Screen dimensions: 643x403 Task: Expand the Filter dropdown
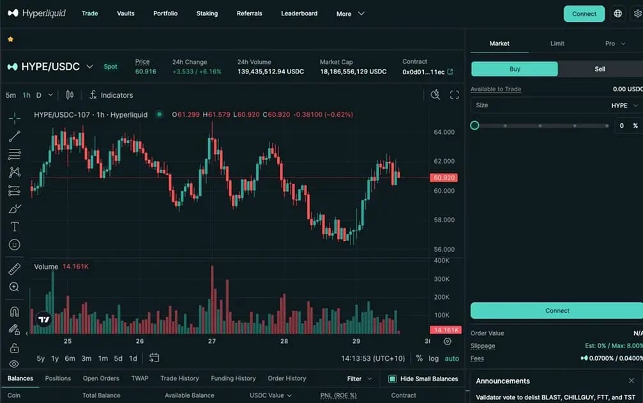[359, 379]
